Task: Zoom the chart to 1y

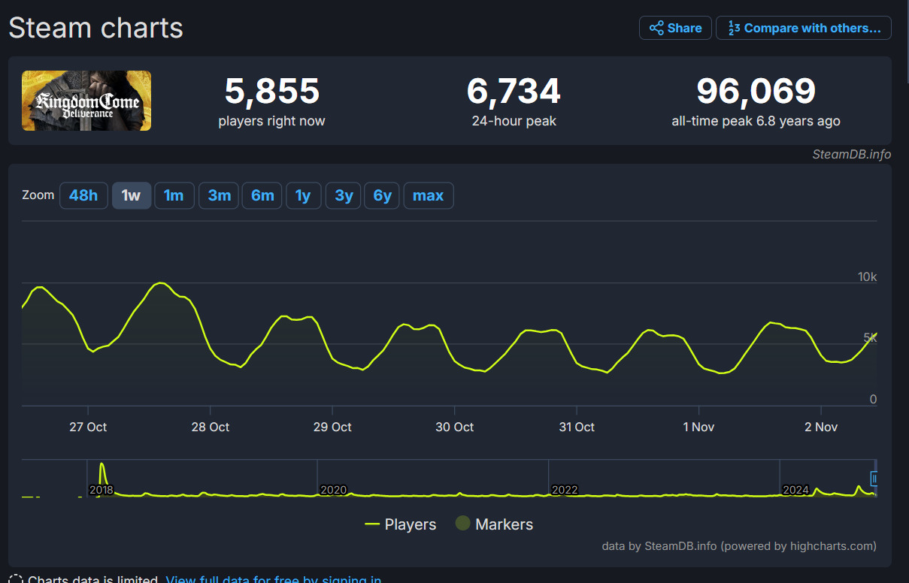Action: click(303, 195)
